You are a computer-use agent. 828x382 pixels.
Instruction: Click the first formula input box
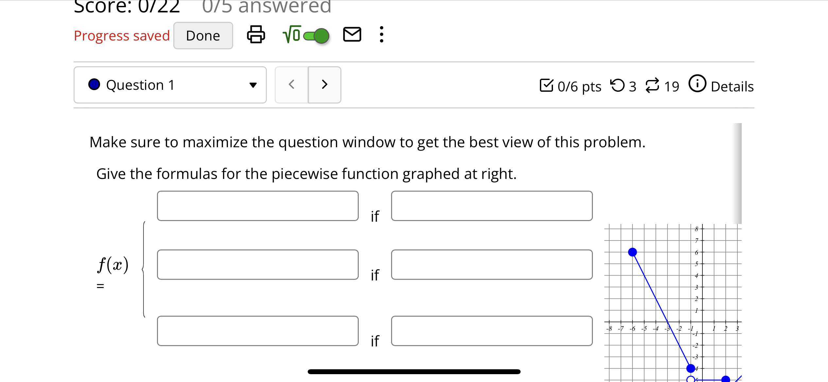point(258,206)
